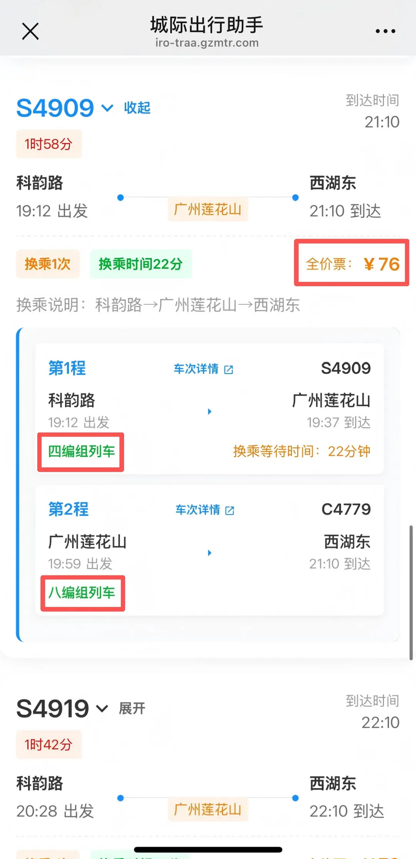Click the 换乘时间22分 tag

(141, 264)
